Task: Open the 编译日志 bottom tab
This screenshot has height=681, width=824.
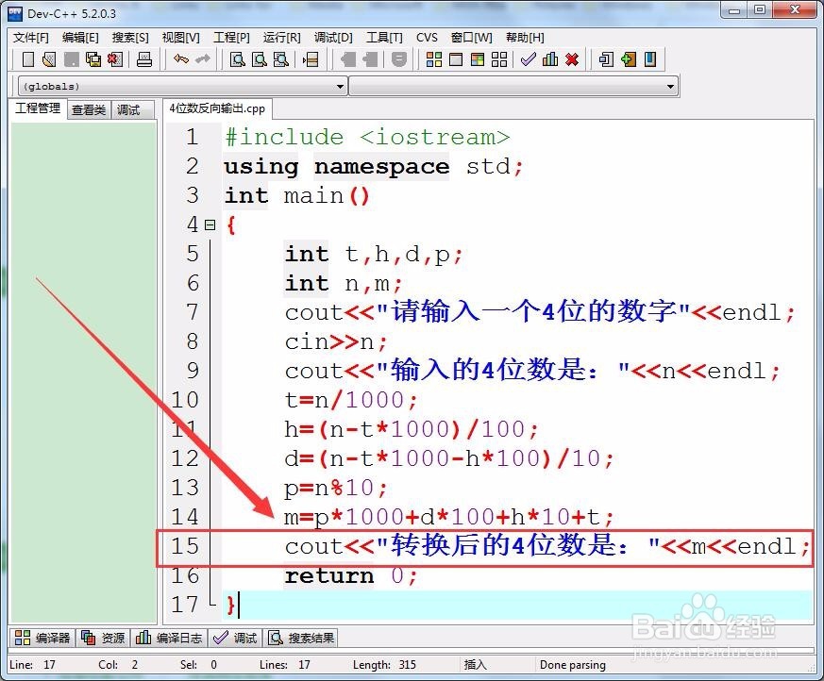Action: click(x=169, y=638)
